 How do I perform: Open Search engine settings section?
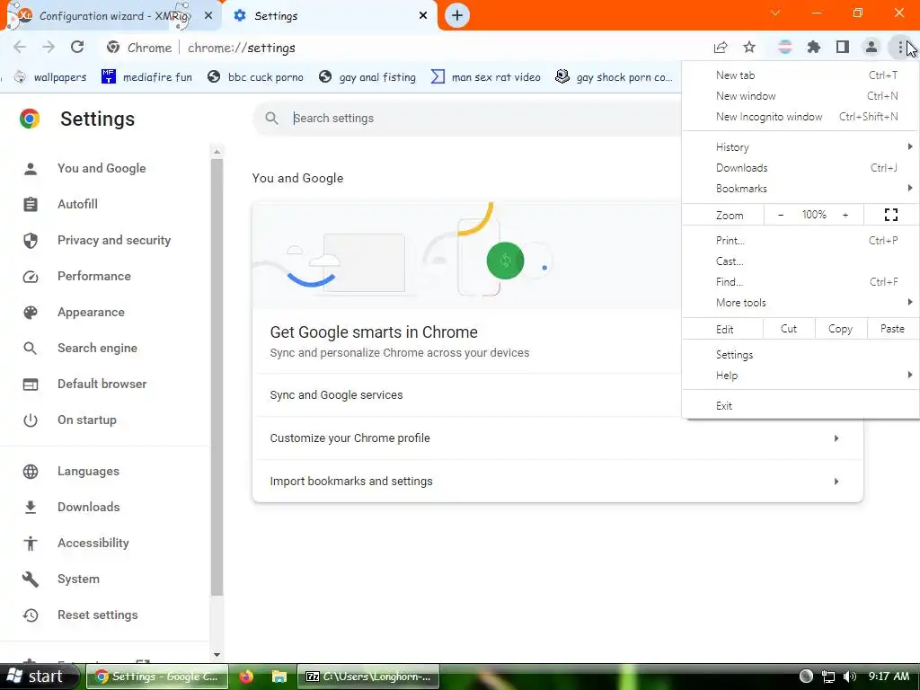[97, 348]
